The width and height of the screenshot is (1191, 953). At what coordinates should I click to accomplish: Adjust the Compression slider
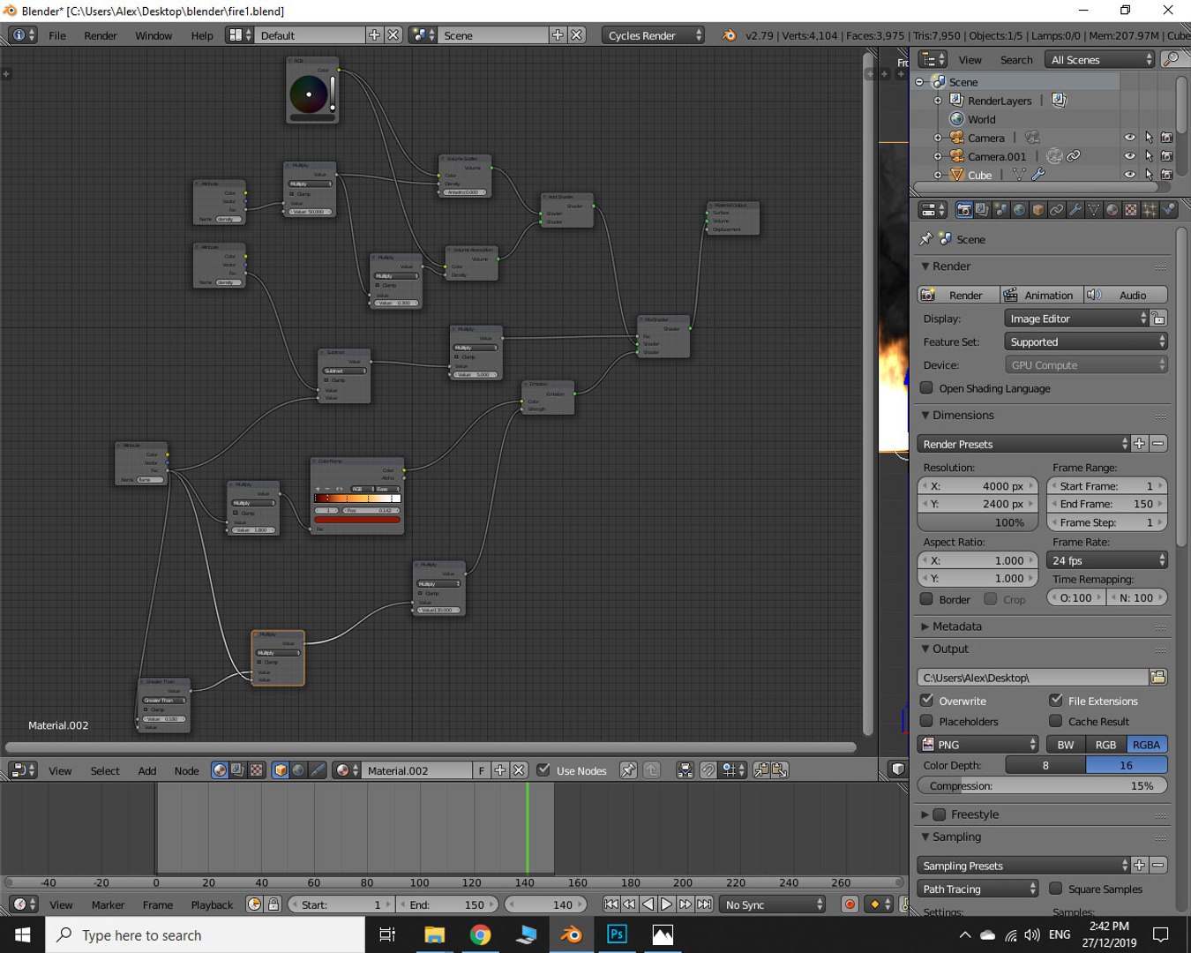click(1043, 785)
